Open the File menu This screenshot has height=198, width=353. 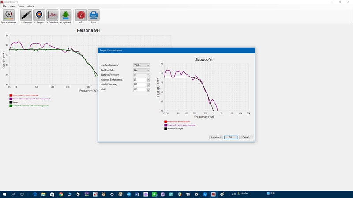[x=4, y=6]
